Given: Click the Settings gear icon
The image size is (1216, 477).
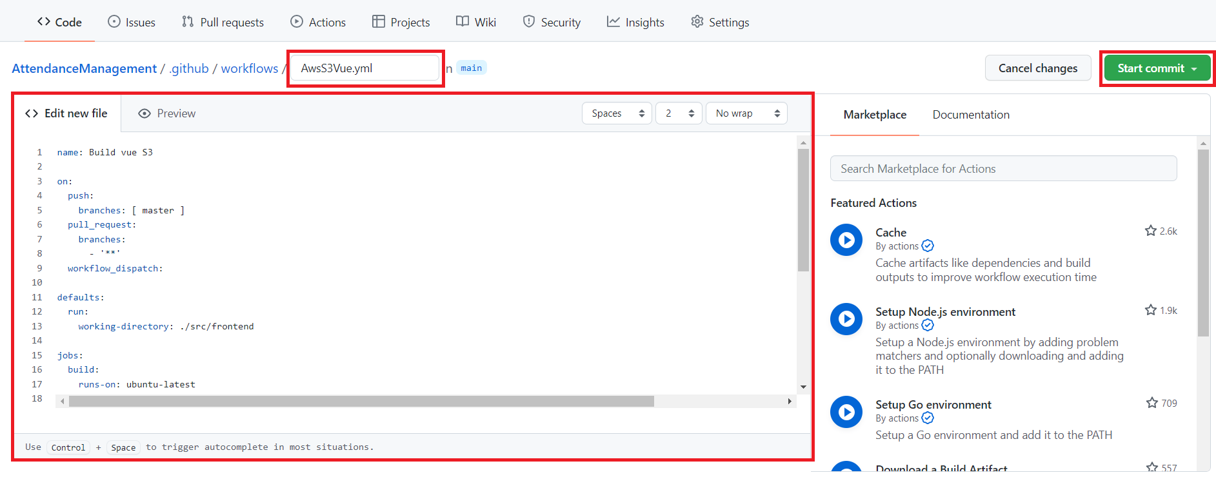Looking at the screenshot, I should click(x=697, y=21).
